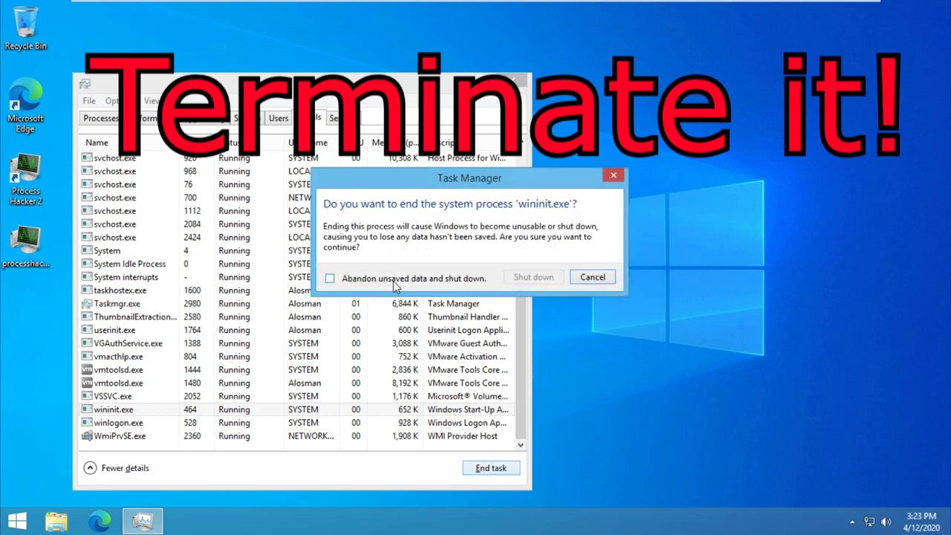Close the Task Manager confirmation dialog

click(613, 175)
